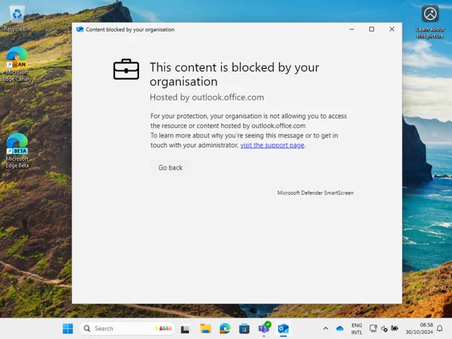452x339 pixels.
Task: Open the clock showing 08:58 30/10/2024
Action: point(419,328)
